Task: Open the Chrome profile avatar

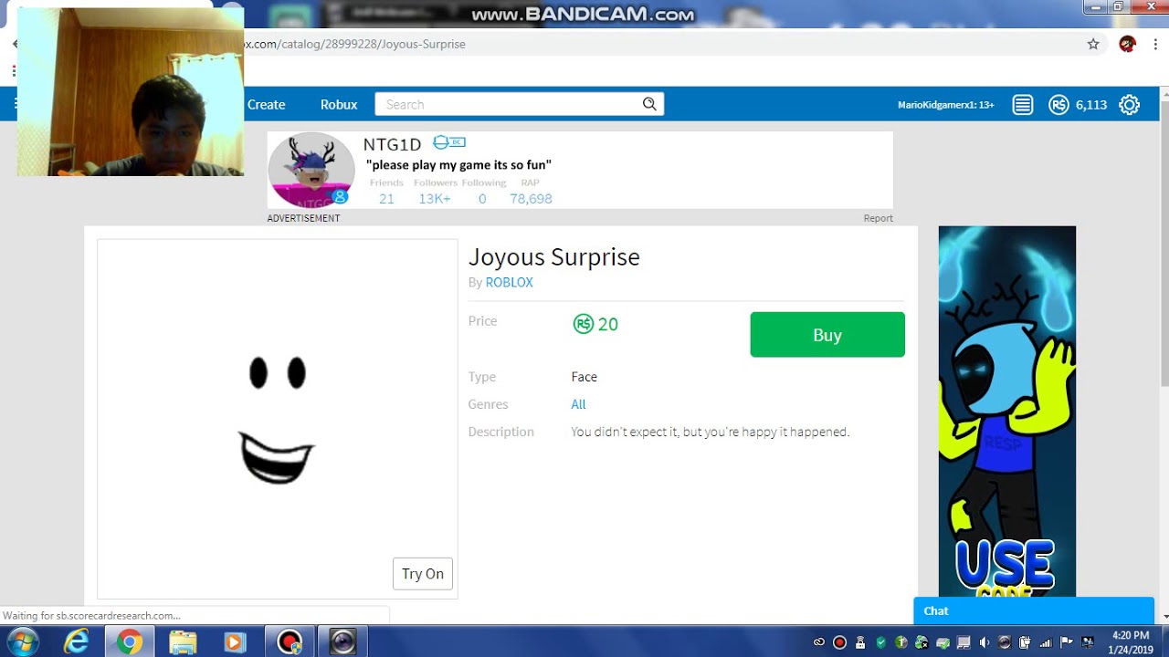Action: click(x=1128, y=44)
